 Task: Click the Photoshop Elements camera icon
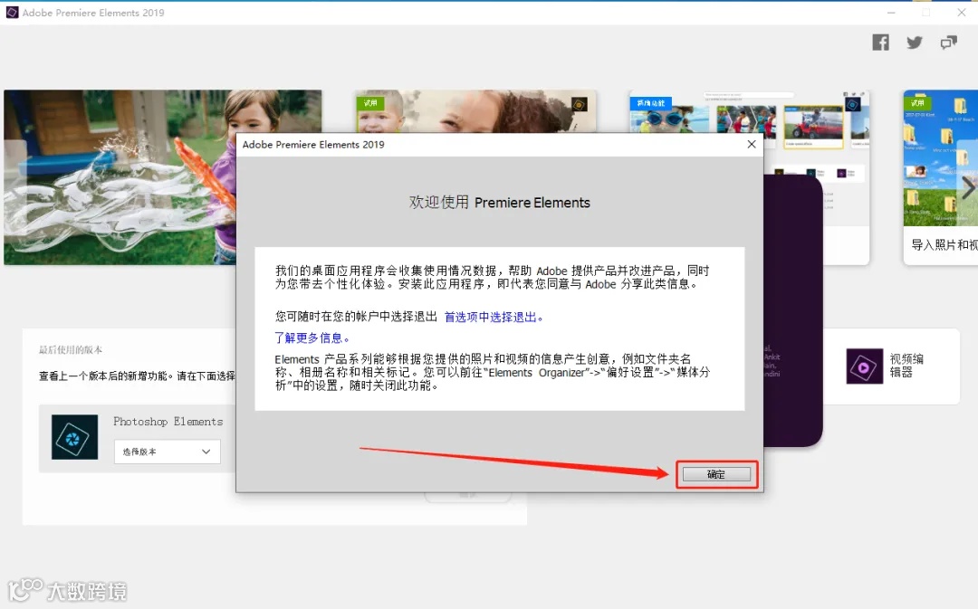[74, 437]
